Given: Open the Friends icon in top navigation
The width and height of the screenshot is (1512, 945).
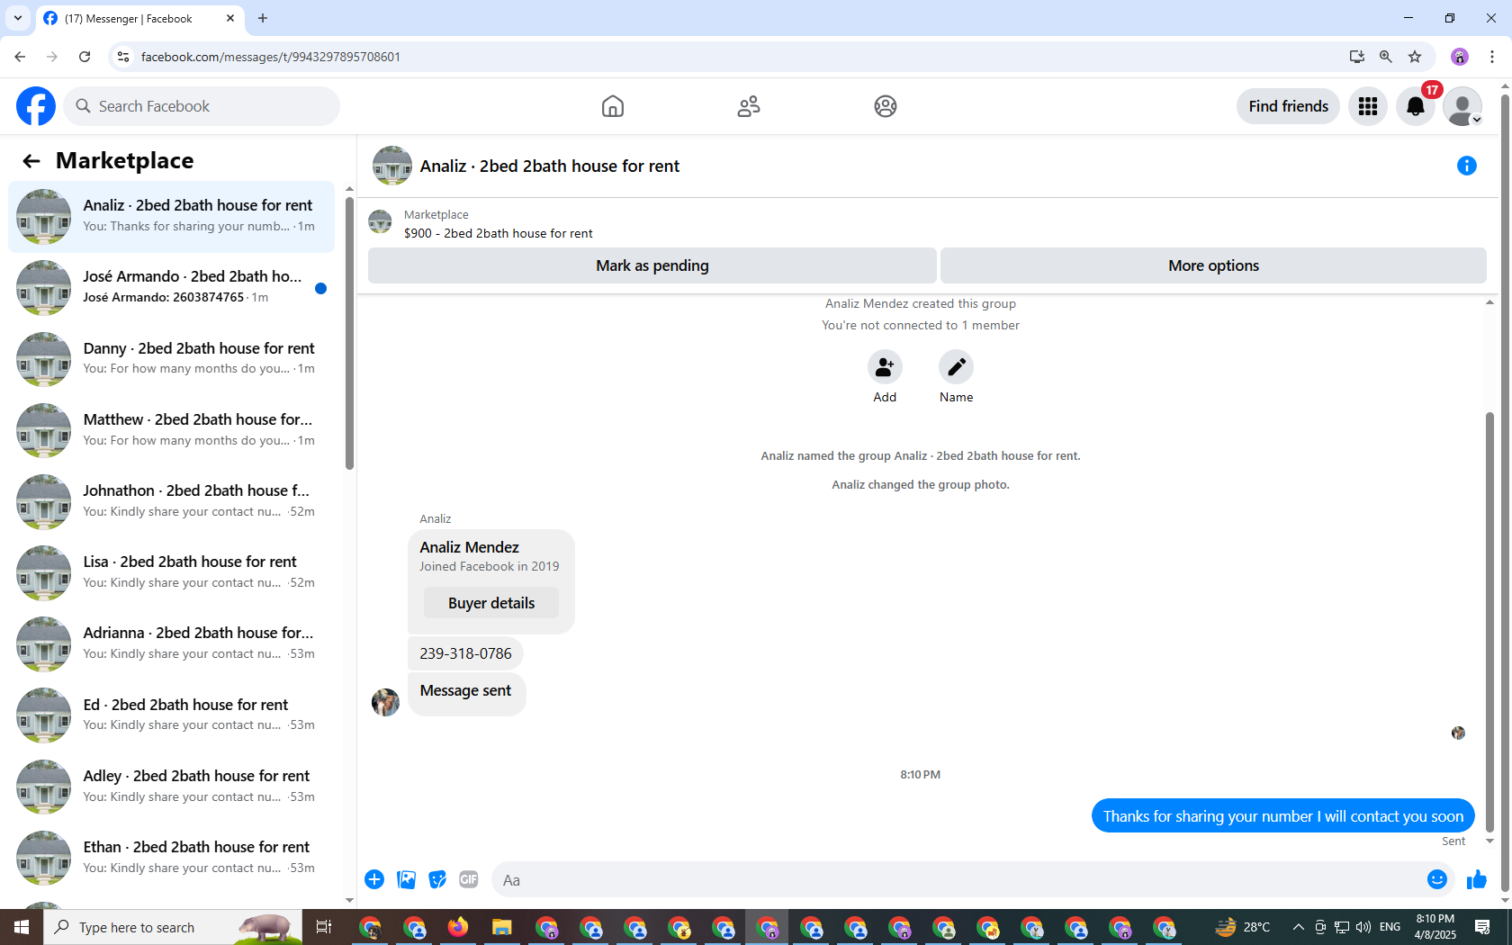Looking at the screenshot, I should tap(749, 106).
